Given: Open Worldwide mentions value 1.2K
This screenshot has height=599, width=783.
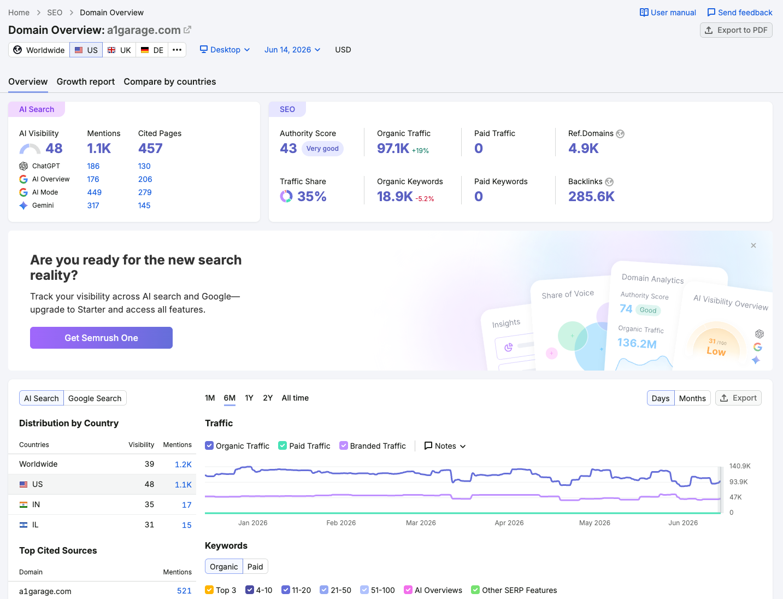Looking at the screenshot, I should [x=183, y=465].
